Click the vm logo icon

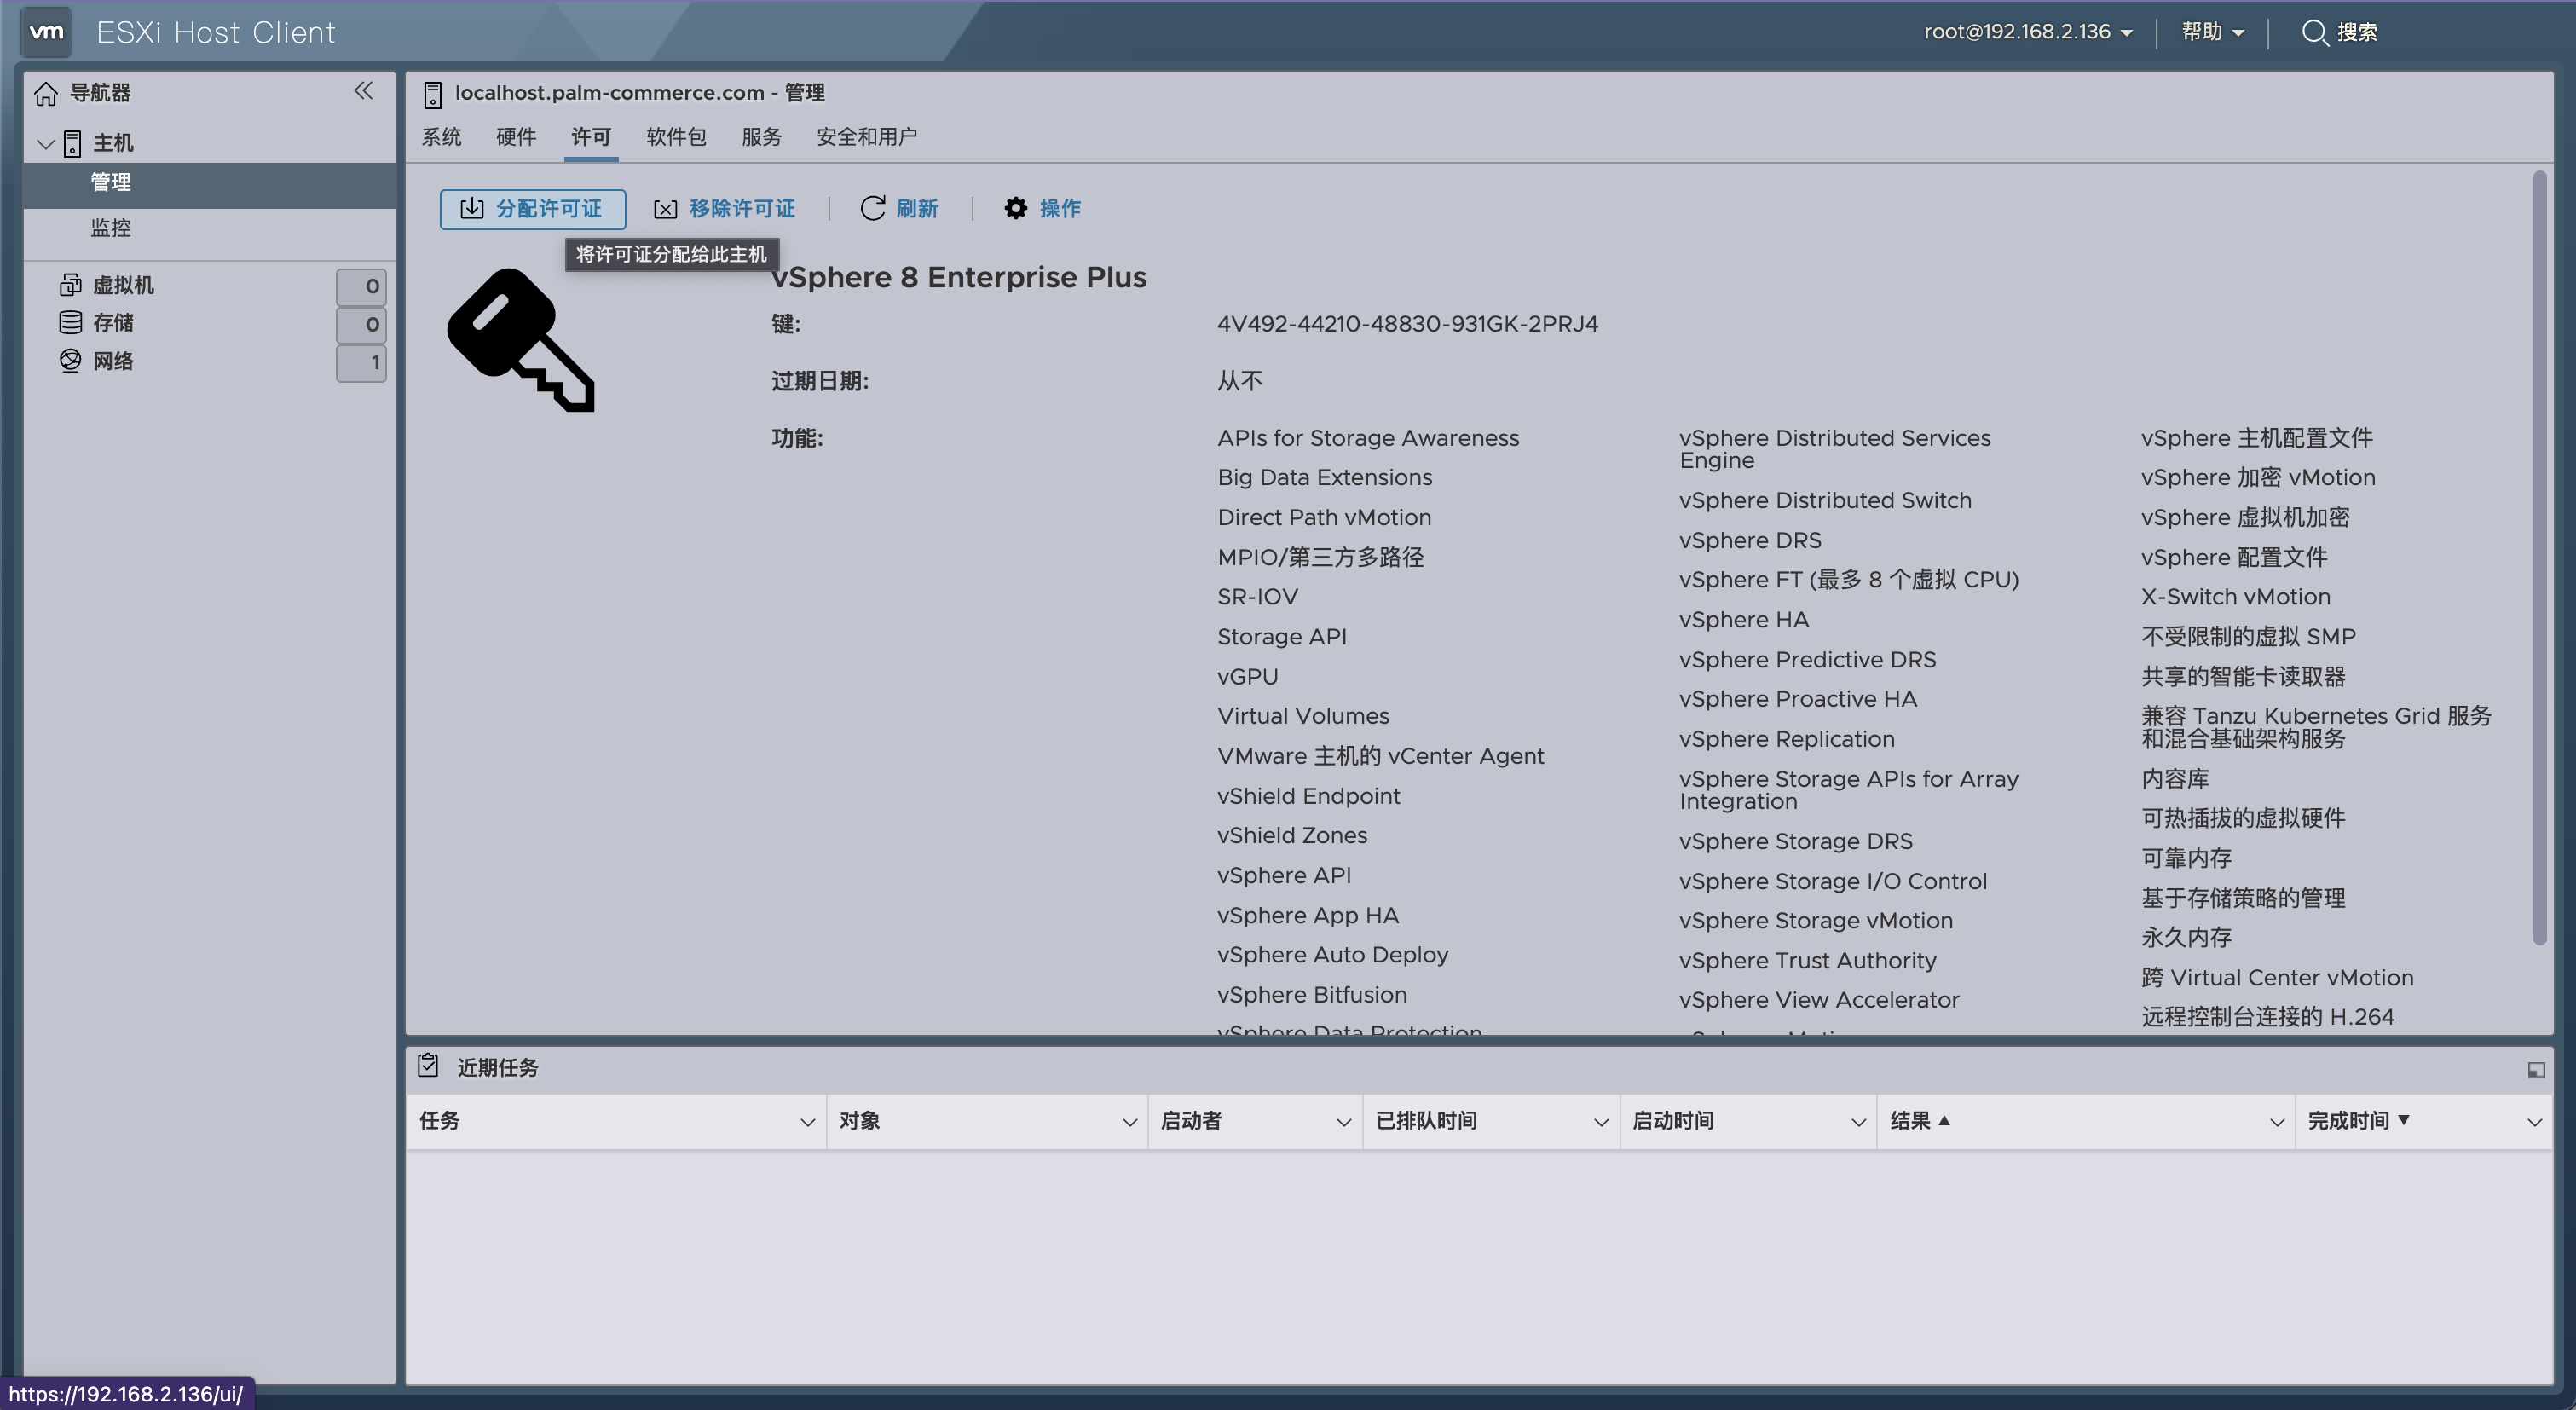(x=46, y=32)
